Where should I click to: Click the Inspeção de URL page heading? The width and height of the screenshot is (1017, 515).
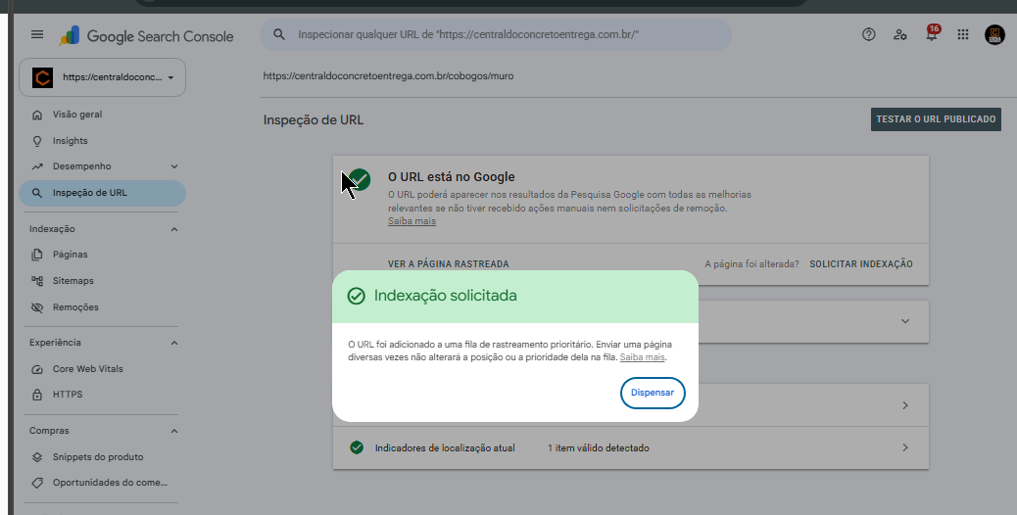(x=314, y=120)
